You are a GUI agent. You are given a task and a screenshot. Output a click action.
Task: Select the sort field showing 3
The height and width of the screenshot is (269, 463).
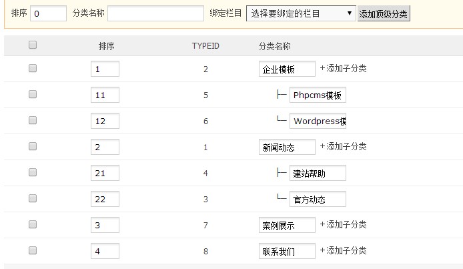click(x=105, y=225)
